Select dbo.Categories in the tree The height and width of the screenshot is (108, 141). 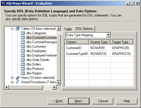point(36,33)
